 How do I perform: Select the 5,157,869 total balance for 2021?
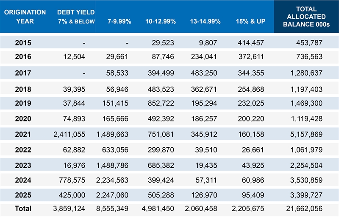308,134
